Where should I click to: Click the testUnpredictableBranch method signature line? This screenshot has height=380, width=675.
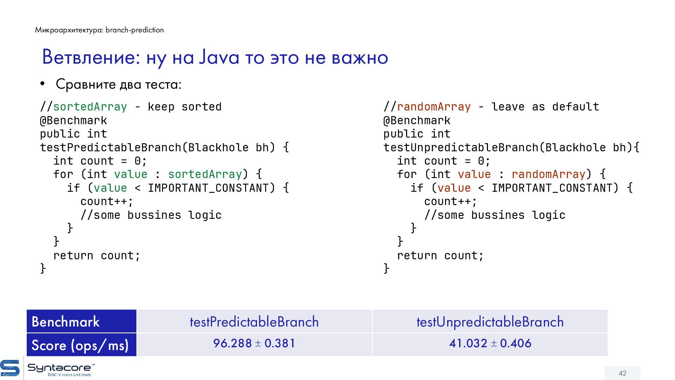tap(511, 147)
